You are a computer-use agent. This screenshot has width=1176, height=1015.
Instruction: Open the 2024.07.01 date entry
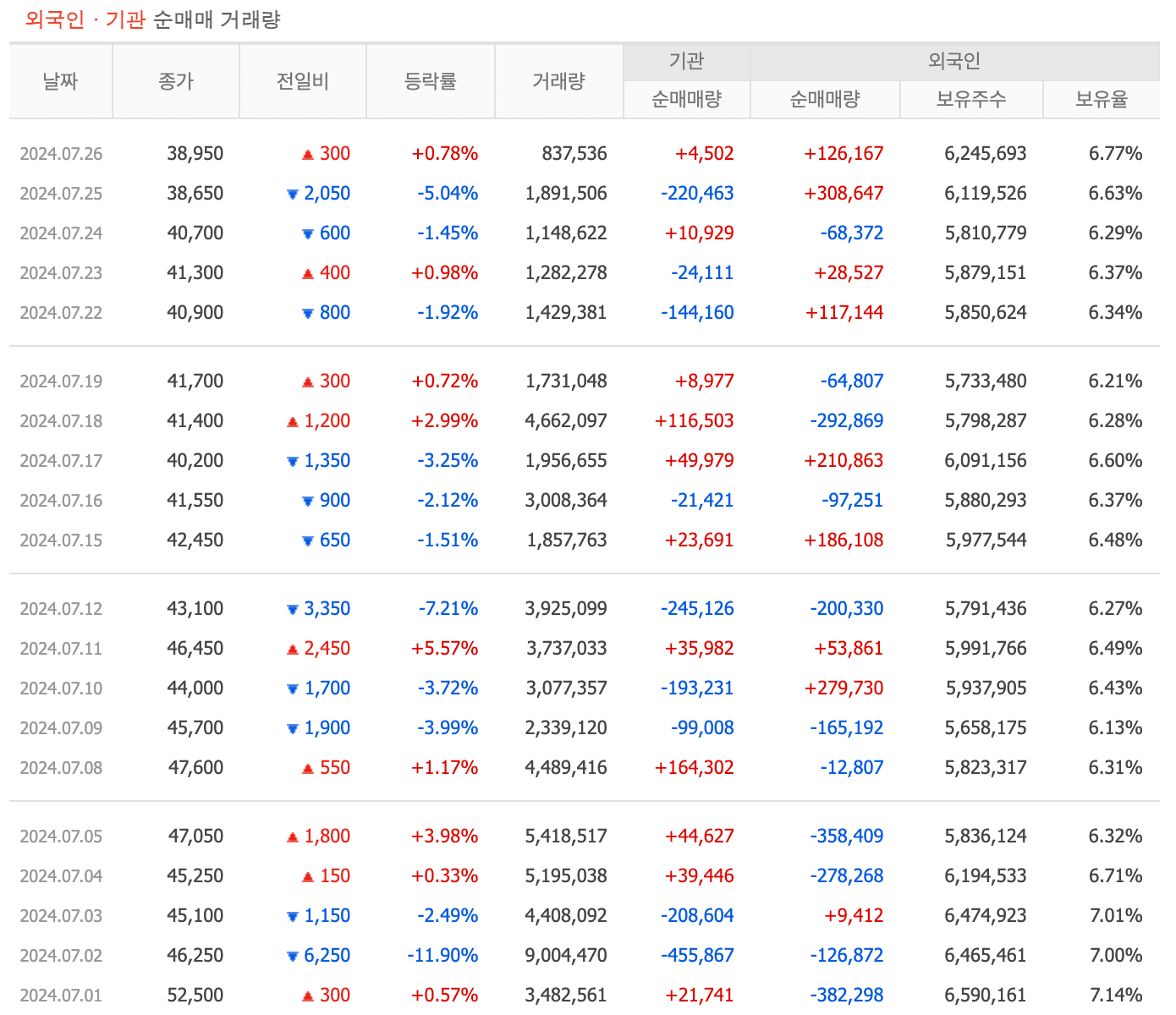[60, 995]
